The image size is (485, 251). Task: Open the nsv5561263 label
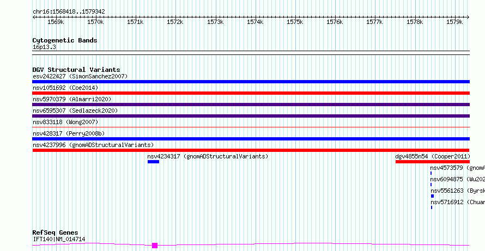pyautogui.click(x=457, y=191)
